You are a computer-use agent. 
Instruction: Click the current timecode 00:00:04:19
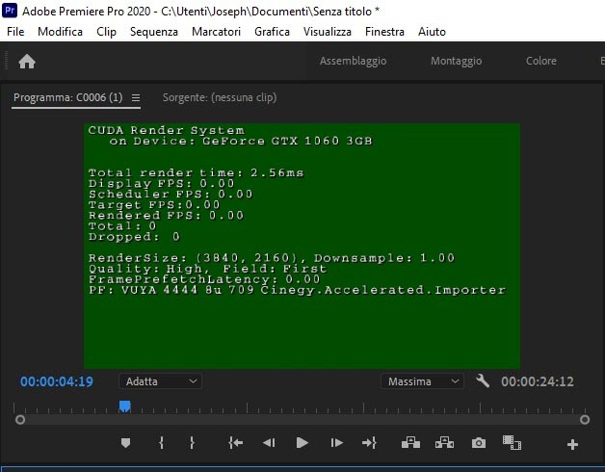pos(57,381)
